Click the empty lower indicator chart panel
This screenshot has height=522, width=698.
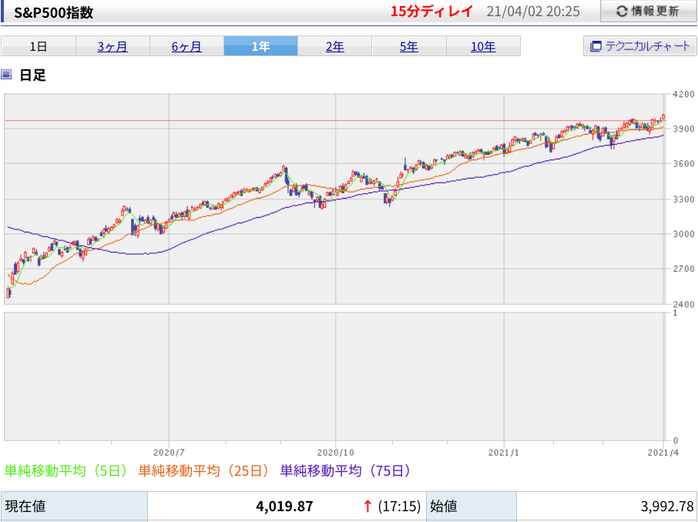tap(337, 376)
